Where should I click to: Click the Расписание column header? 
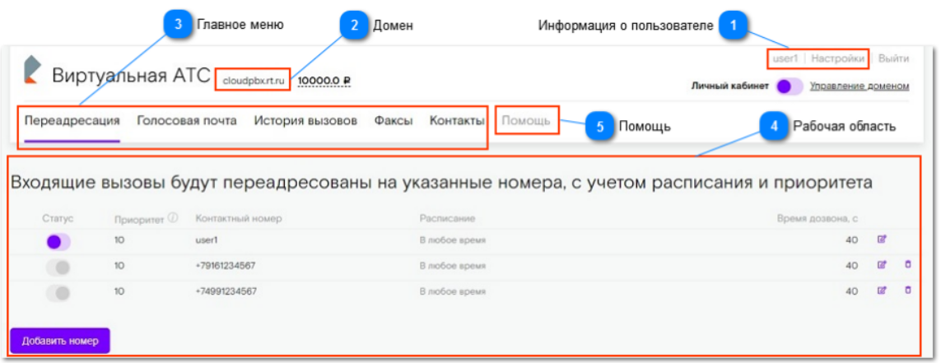pos(448,218)
